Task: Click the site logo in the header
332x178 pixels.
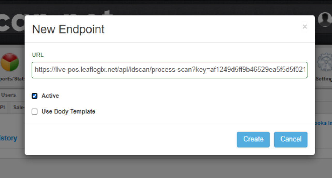Action: coord(12,23)
